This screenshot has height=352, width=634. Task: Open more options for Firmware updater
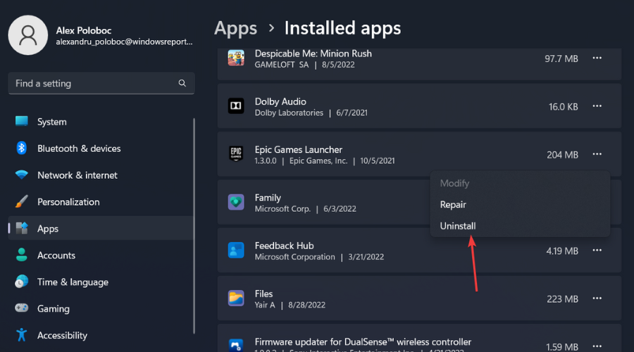[597, 346]
